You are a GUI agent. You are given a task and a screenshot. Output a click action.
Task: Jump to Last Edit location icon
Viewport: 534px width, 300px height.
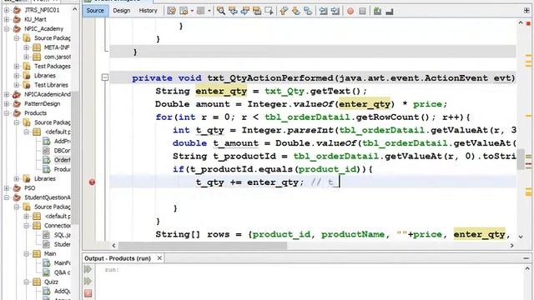pos(171,11)
